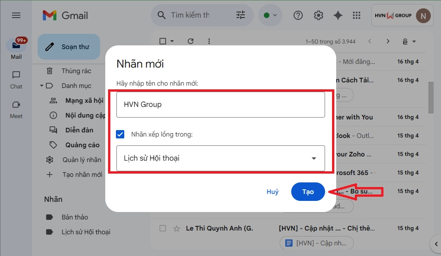Open the Support help icon

click(298, 15)
